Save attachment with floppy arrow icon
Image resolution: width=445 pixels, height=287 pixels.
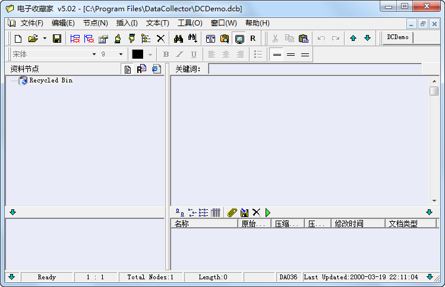(x=244, y=212)
